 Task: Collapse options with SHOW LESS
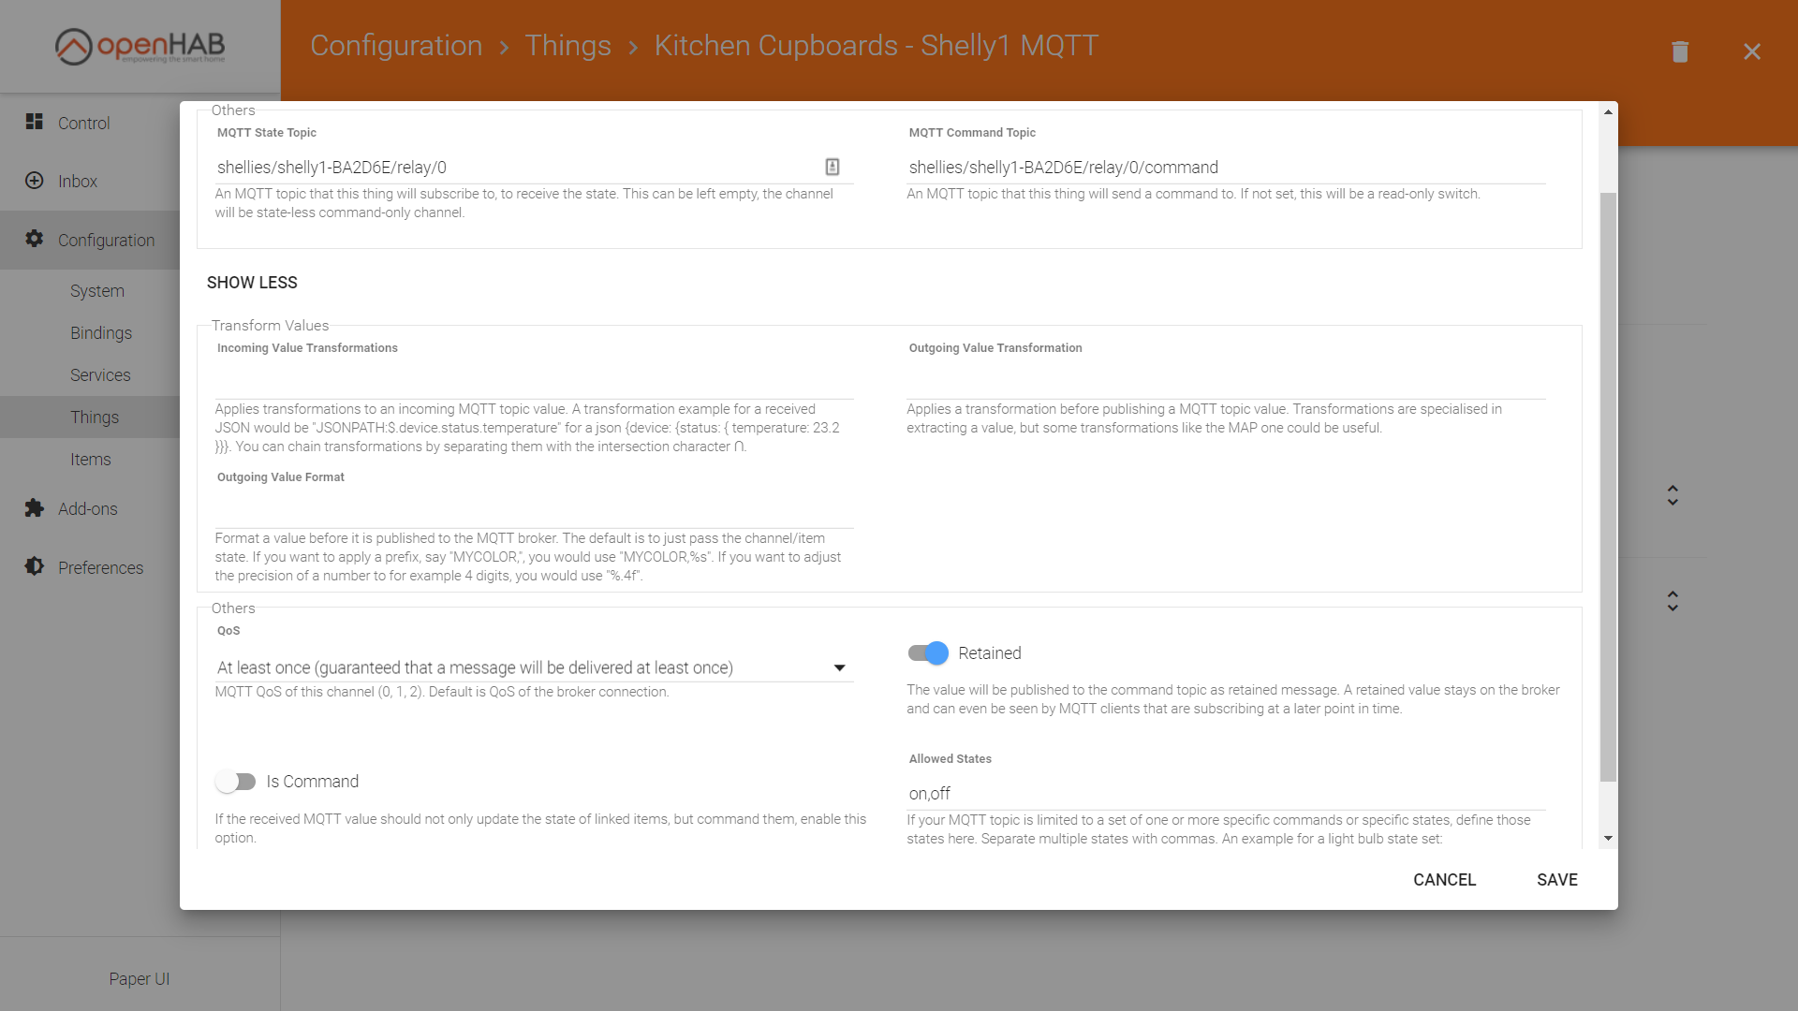coord(252,283)
